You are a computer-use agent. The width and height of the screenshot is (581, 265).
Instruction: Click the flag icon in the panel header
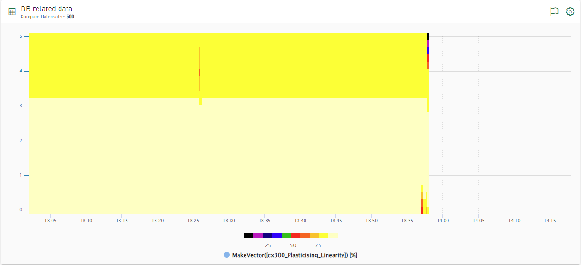click(554, 12)
